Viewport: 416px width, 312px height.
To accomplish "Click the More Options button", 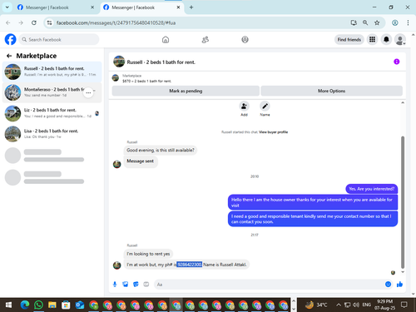I will pos(331,91).
